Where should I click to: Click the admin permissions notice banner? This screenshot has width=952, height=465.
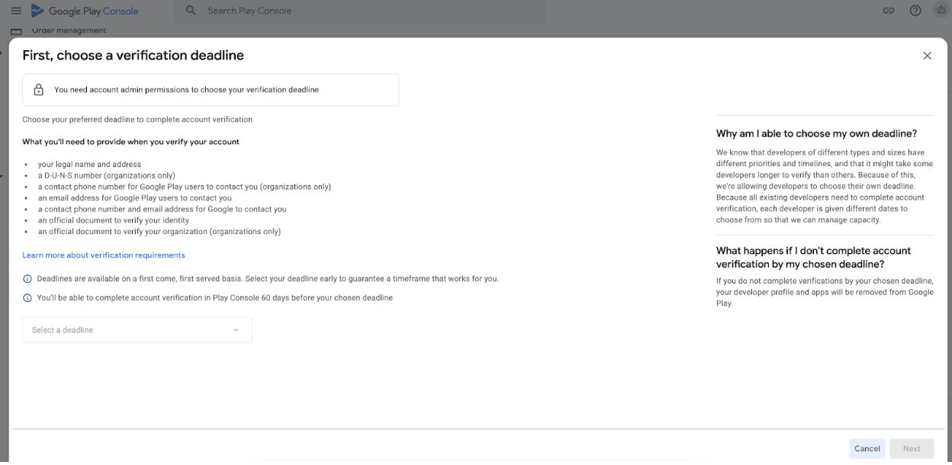coord(211,90)
